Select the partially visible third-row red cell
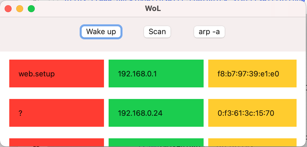The width and height of the screenshot is (307, 147). [56, 142]
